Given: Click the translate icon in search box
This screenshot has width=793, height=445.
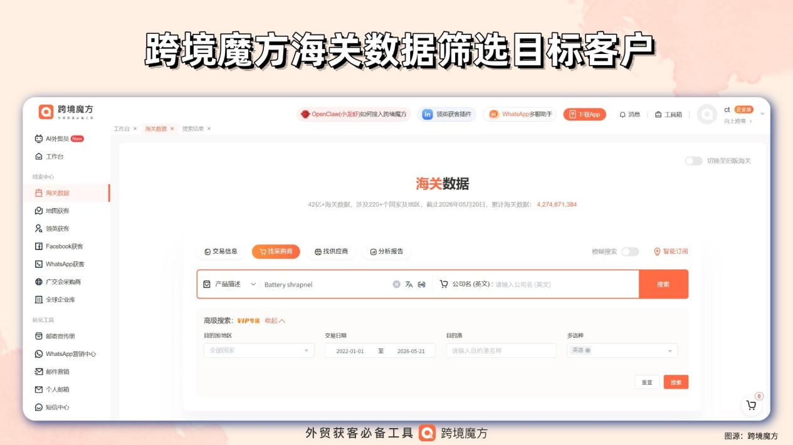Looking at the screenshot, I should [409, 284].
